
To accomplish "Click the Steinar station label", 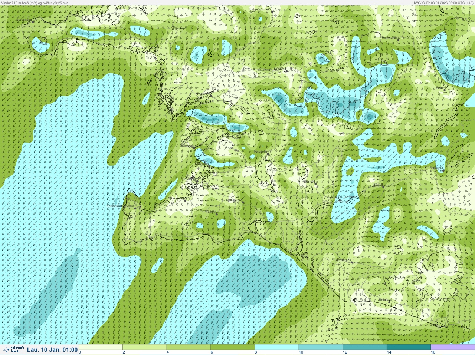I will (383, 299).
